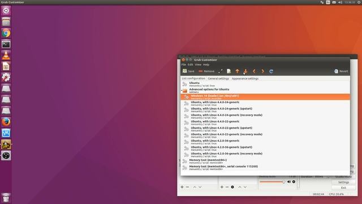Remove scene with the minus icon in OBS

click(x=187, y=187)
